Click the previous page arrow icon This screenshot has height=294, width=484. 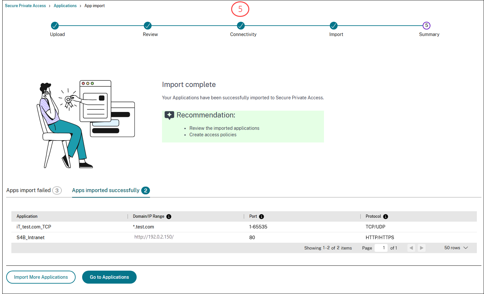[x=411, y=248]
